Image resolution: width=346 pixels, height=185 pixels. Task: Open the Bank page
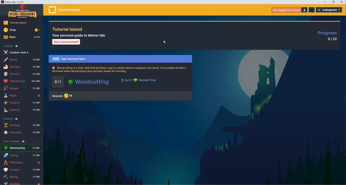[22, 37]
